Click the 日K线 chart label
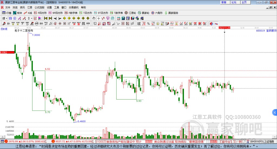This screenshot has height=149, width=277. coord(4,29)
